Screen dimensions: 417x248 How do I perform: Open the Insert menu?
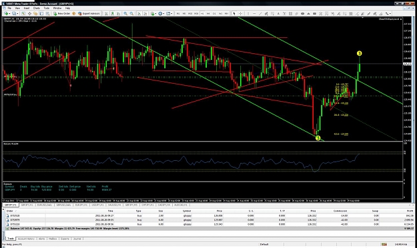[x=27, y=8]
